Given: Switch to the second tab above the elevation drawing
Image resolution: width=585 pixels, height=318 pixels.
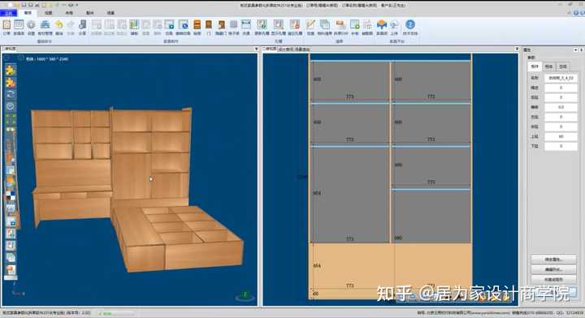Looking at the screenshot, I should [x=286, y=49].
